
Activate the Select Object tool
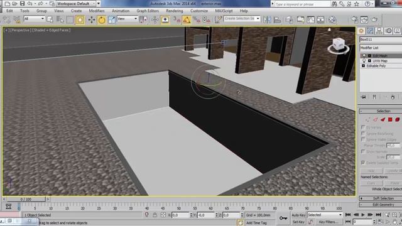point(50,19)
